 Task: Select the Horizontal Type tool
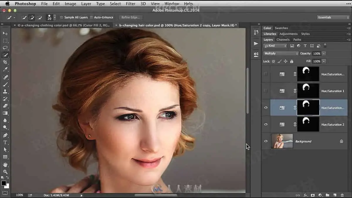pos(5,142)
